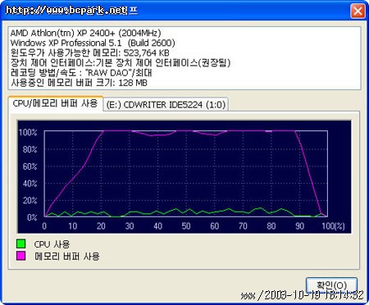Select the "RAW DAO"/최대 recording method line

[81, 73]
